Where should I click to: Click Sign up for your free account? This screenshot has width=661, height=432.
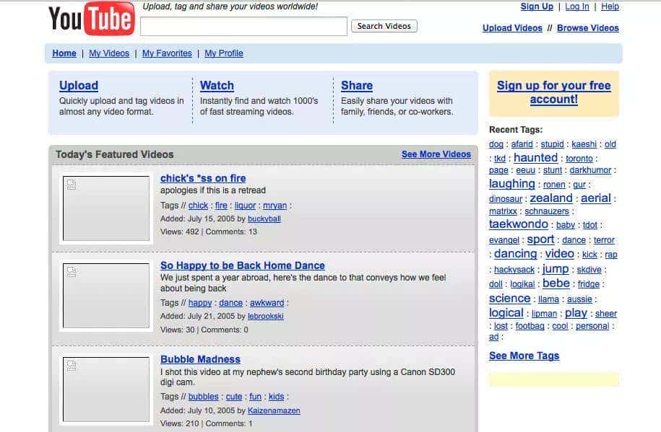(553, 92)
